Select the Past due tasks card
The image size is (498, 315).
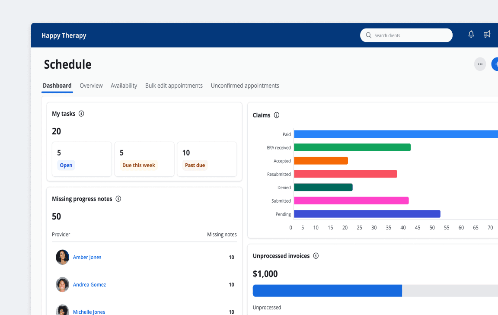coord(207,159)
